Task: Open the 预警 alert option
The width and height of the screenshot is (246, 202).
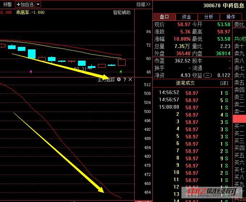Action: click(x=7, y=4)
